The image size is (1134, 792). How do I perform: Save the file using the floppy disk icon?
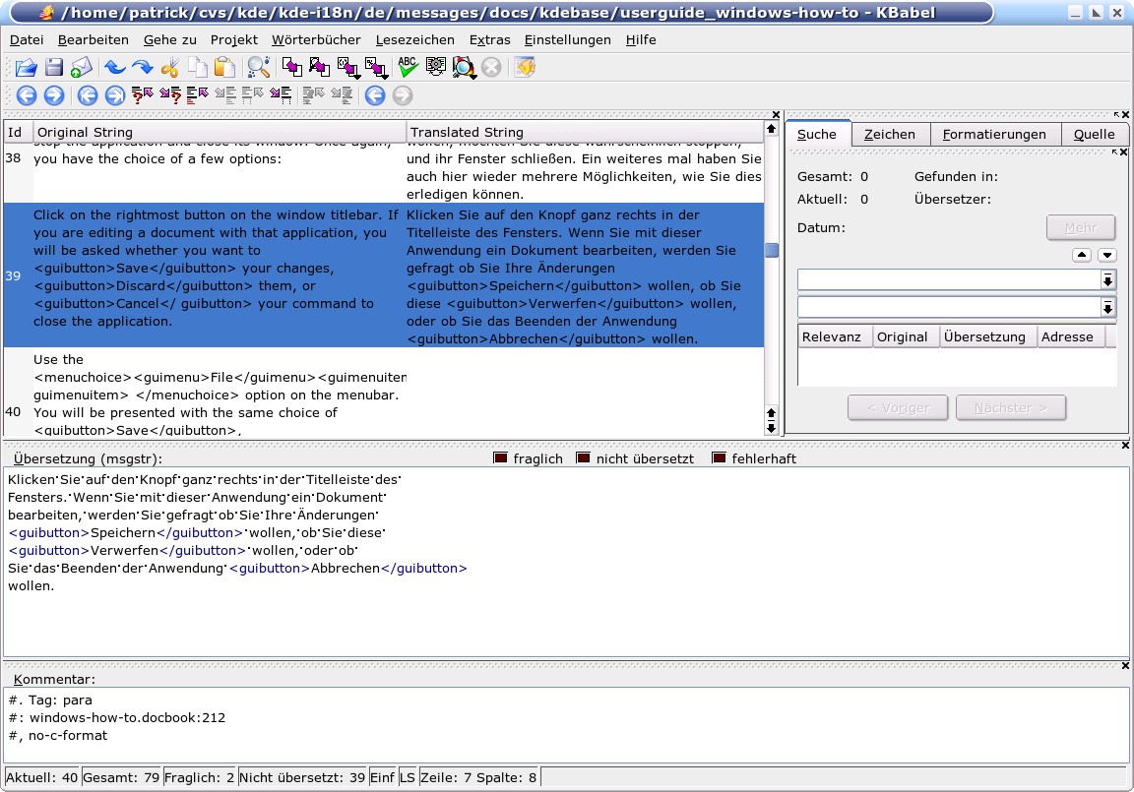[54, 68]
